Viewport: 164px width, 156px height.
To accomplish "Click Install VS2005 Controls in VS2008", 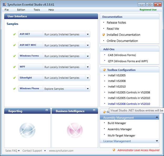I will pos(129,92).
